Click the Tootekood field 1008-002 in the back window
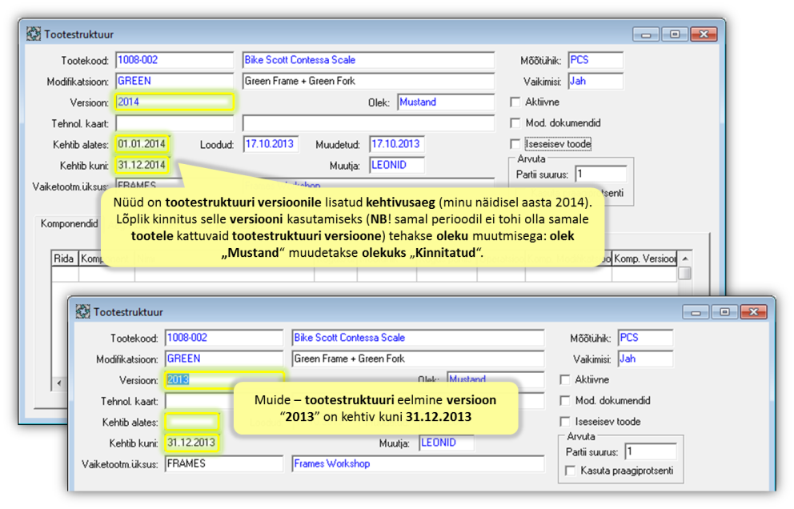Viewport: 794px width, 509px height. 174,60
